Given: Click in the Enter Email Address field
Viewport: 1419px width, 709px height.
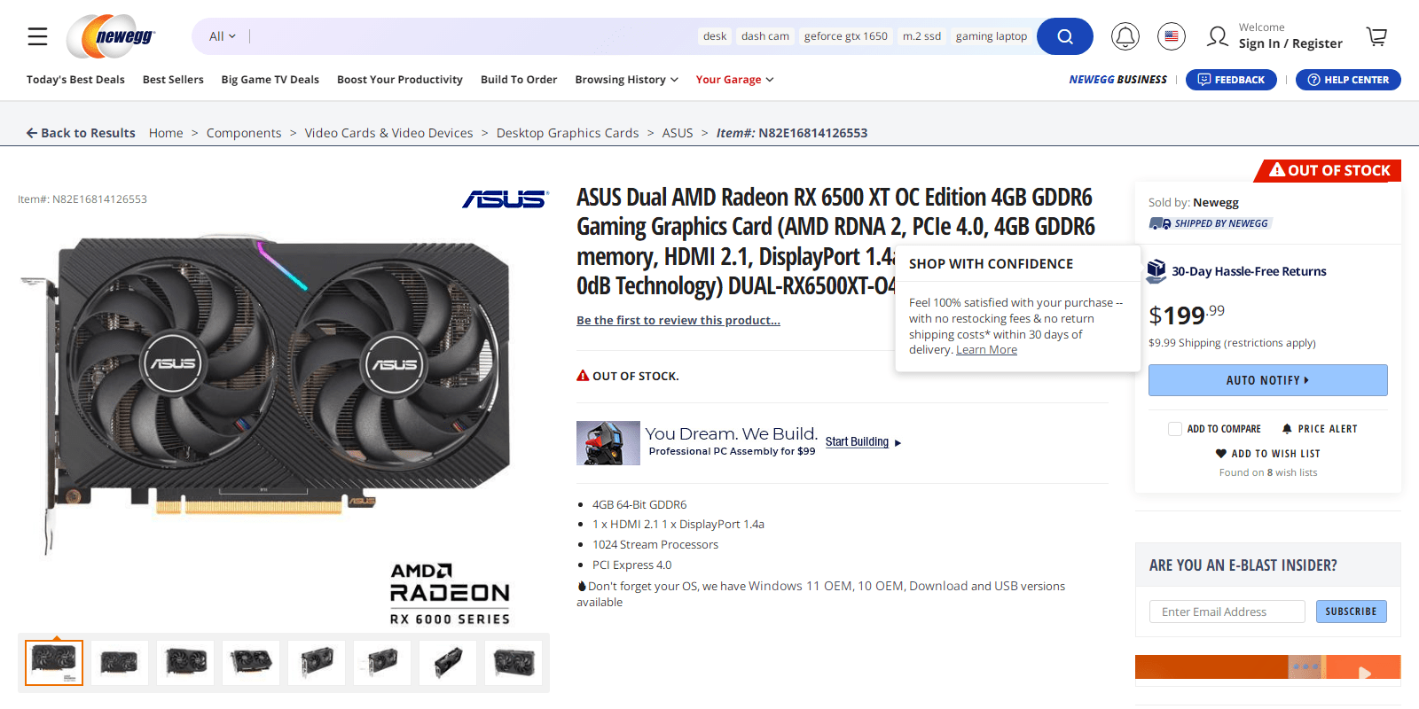Looking at the screenshot, I should click(x=1227, y=612).
